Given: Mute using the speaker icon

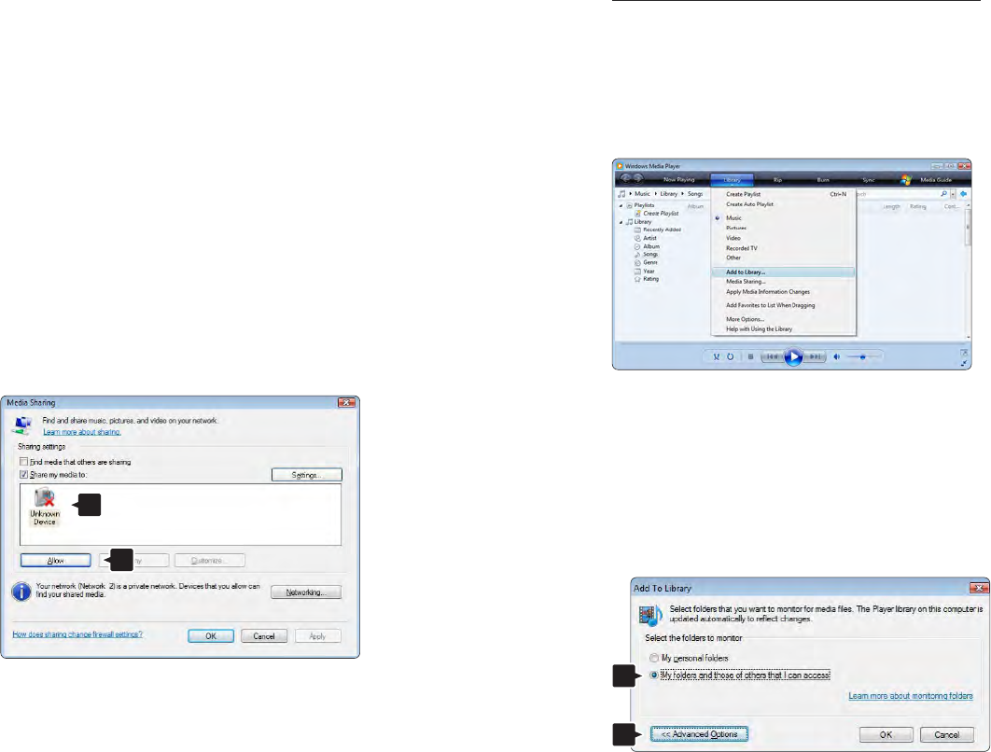Looking at the screenshot, I should (837, 357).
